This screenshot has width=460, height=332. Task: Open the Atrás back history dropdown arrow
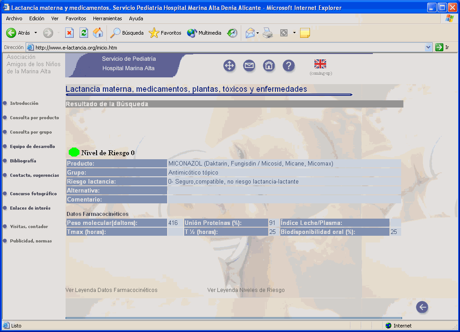(x=36, y=33)
